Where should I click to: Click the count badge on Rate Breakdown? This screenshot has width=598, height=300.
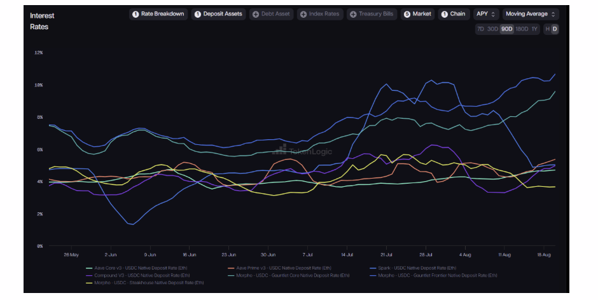136,15
